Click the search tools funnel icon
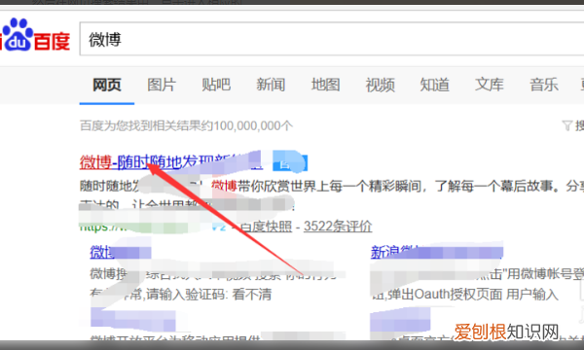Viewport: 584px width, 350px height. (566, 125)
